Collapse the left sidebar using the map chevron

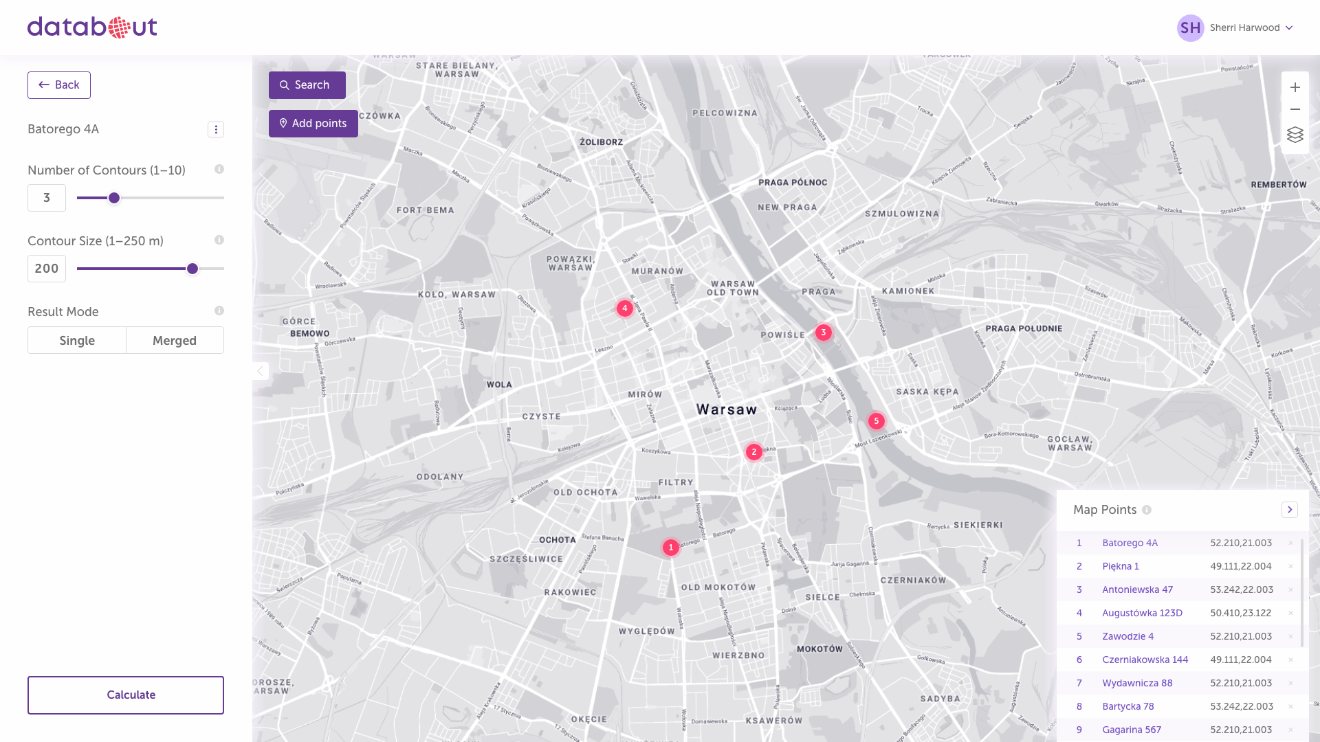(260, 371)
